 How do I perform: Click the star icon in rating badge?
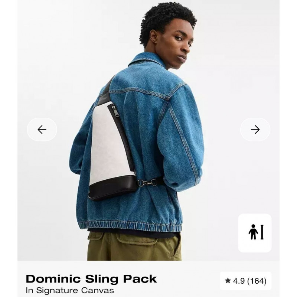coord(228,281)
